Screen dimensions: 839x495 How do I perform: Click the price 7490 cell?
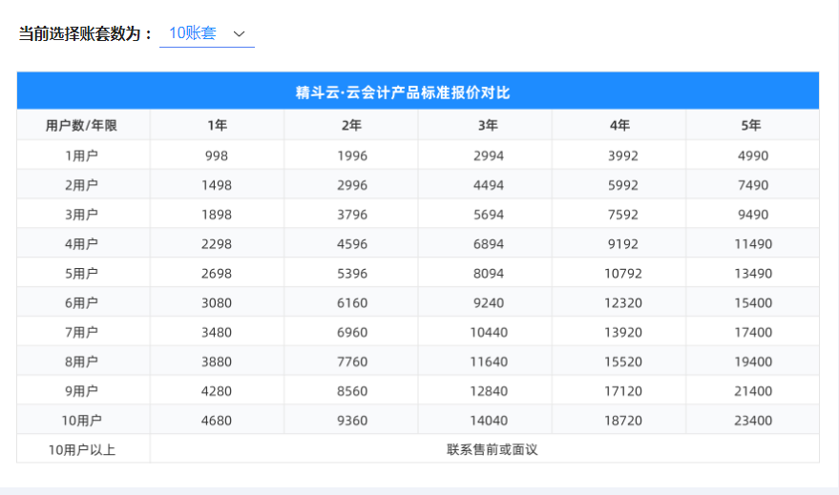coord(752,184)
